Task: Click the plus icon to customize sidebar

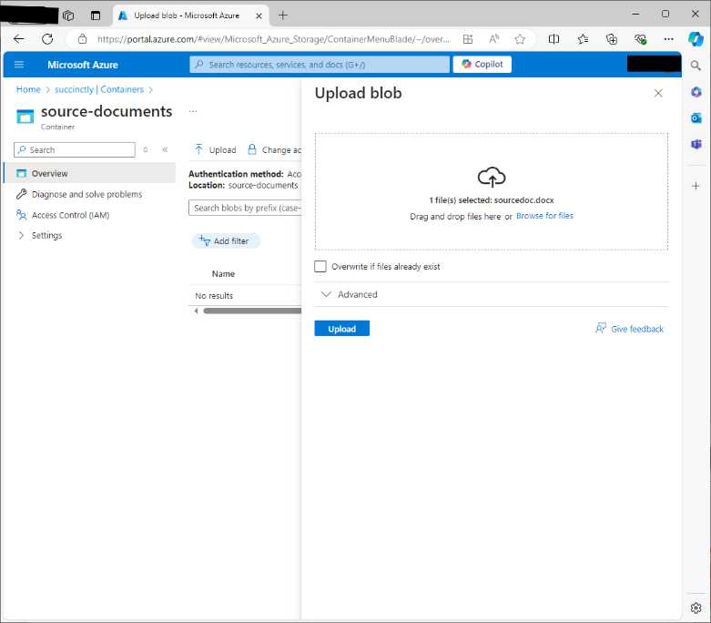Action: [696, 186]
